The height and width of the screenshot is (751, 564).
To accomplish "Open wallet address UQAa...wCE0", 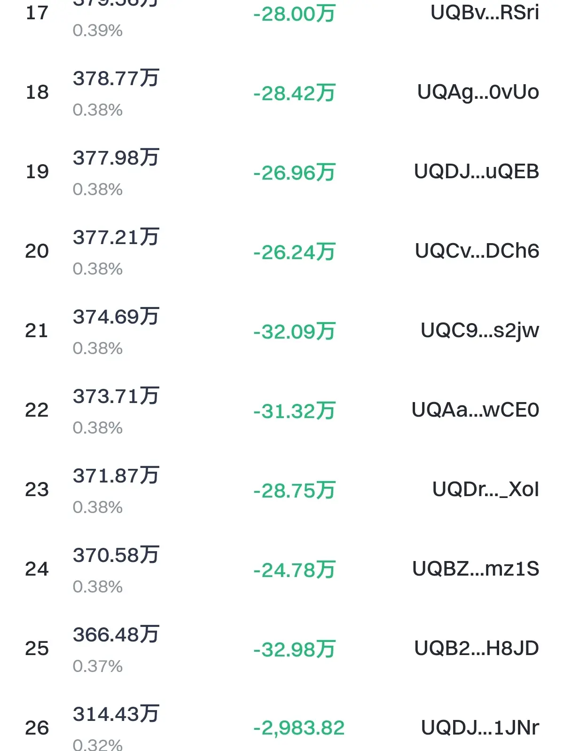I will pos(475,410).
